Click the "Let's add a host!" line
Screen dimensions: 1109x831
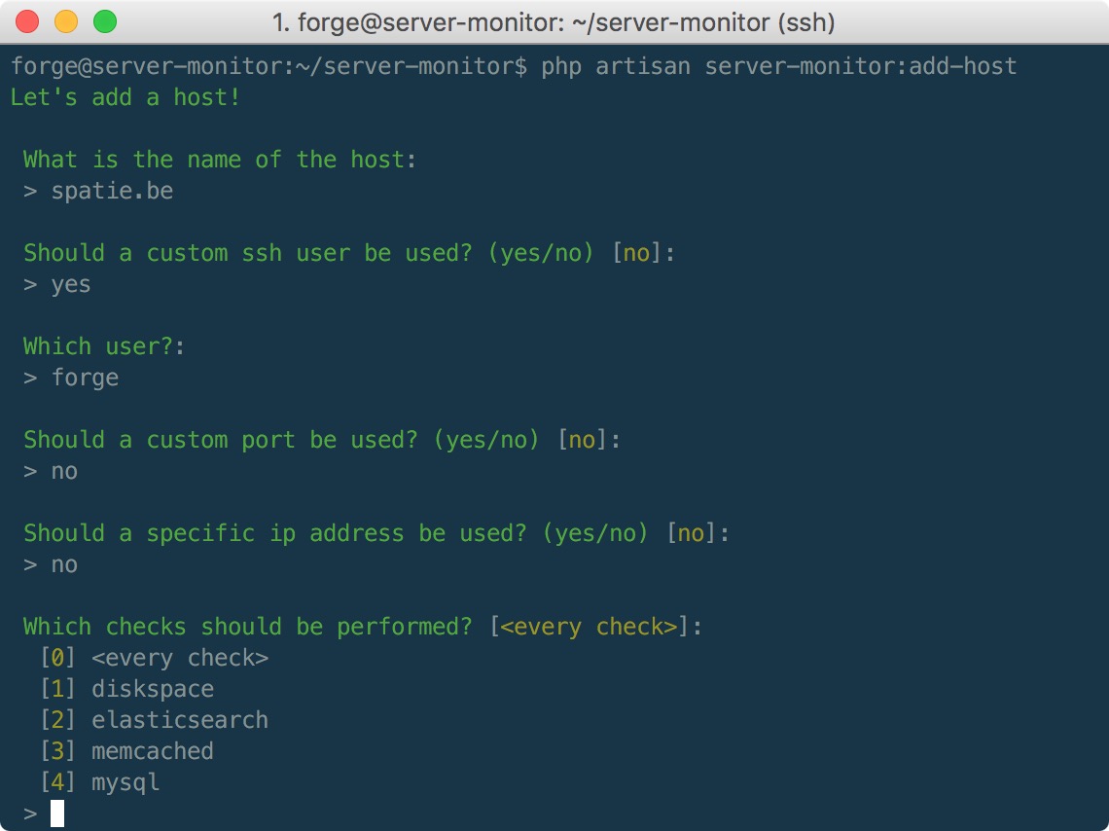(x=125, y=97)
